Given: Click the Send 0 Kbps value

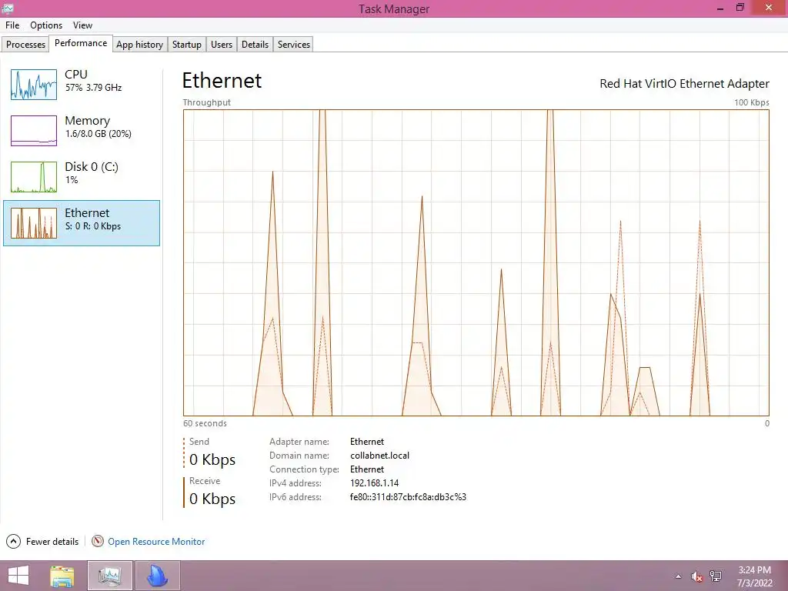Looking at the screenshot, I should point(212,459).
